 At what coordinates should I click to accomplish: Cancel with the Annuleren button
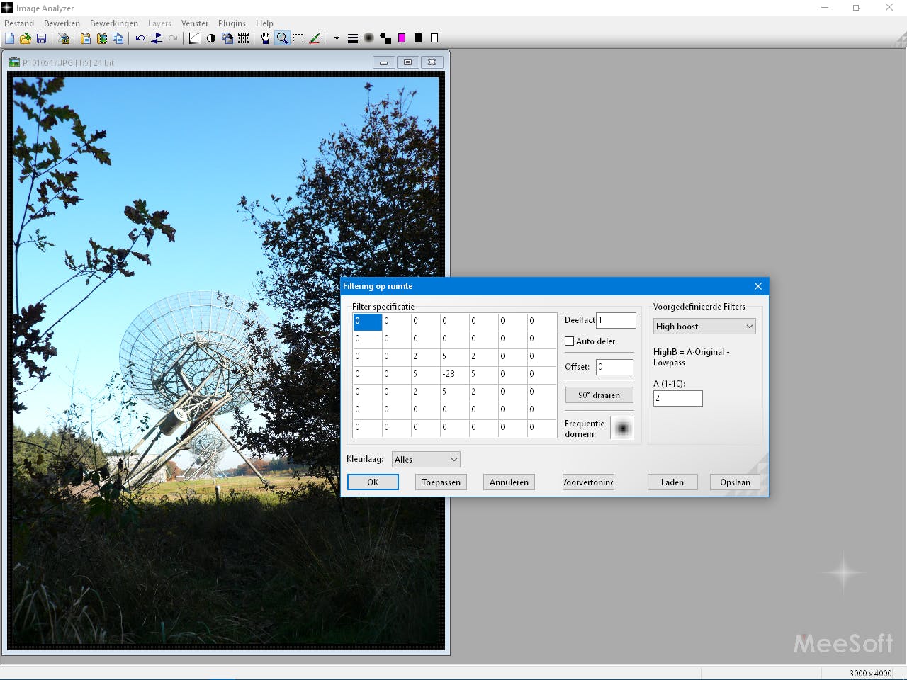tap(509, 482)
